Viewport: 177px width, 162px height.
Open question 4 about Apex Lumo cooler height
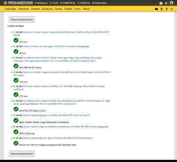62,74
